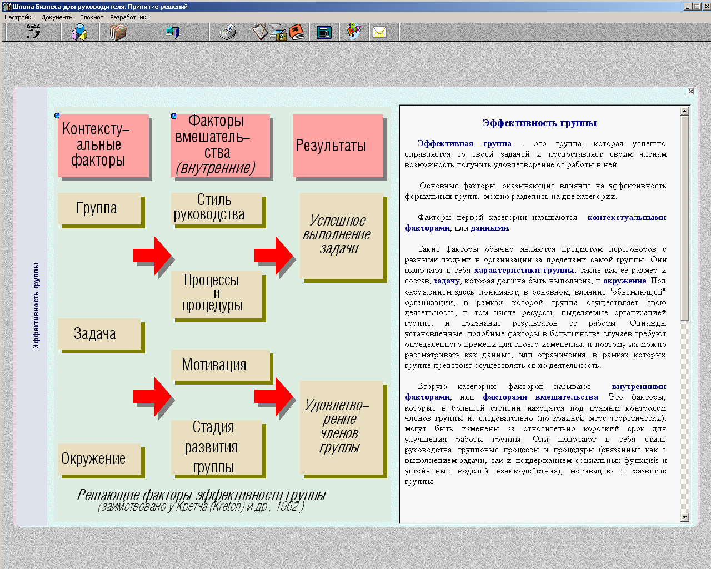Open the orange book toolbar icon
Screen dimensions: 711x569
pyautogui.click(x=297, y=32)
